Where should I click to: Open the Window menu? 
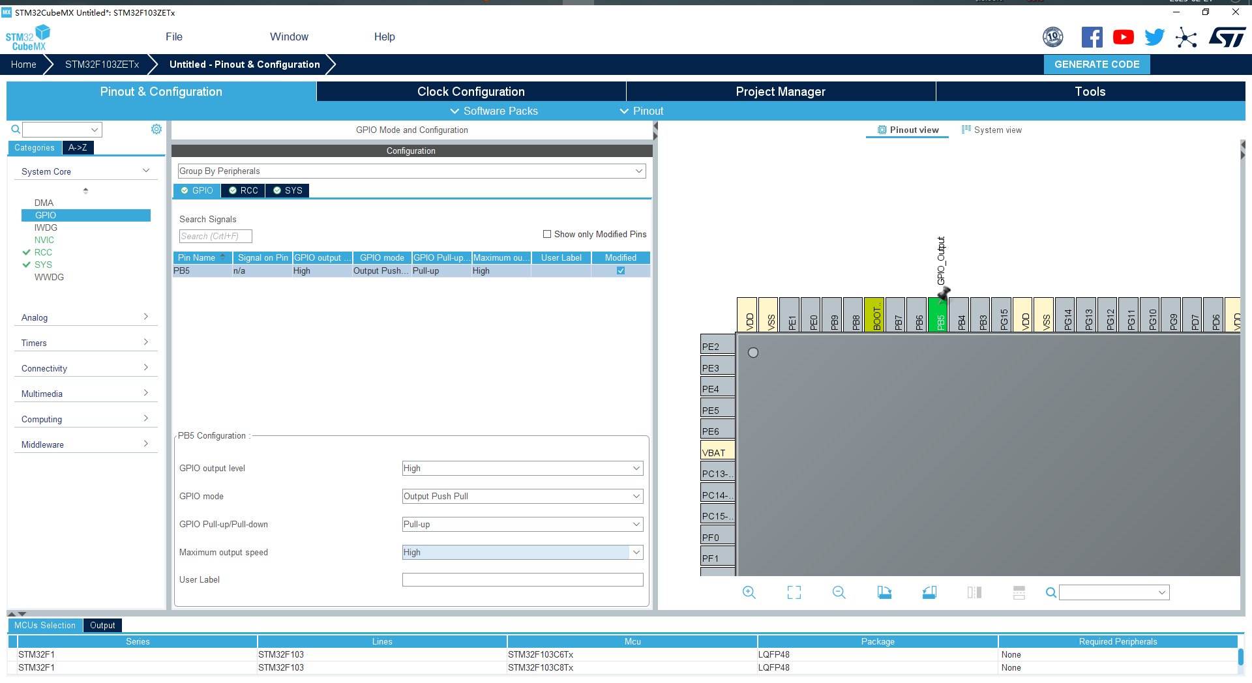289,36
